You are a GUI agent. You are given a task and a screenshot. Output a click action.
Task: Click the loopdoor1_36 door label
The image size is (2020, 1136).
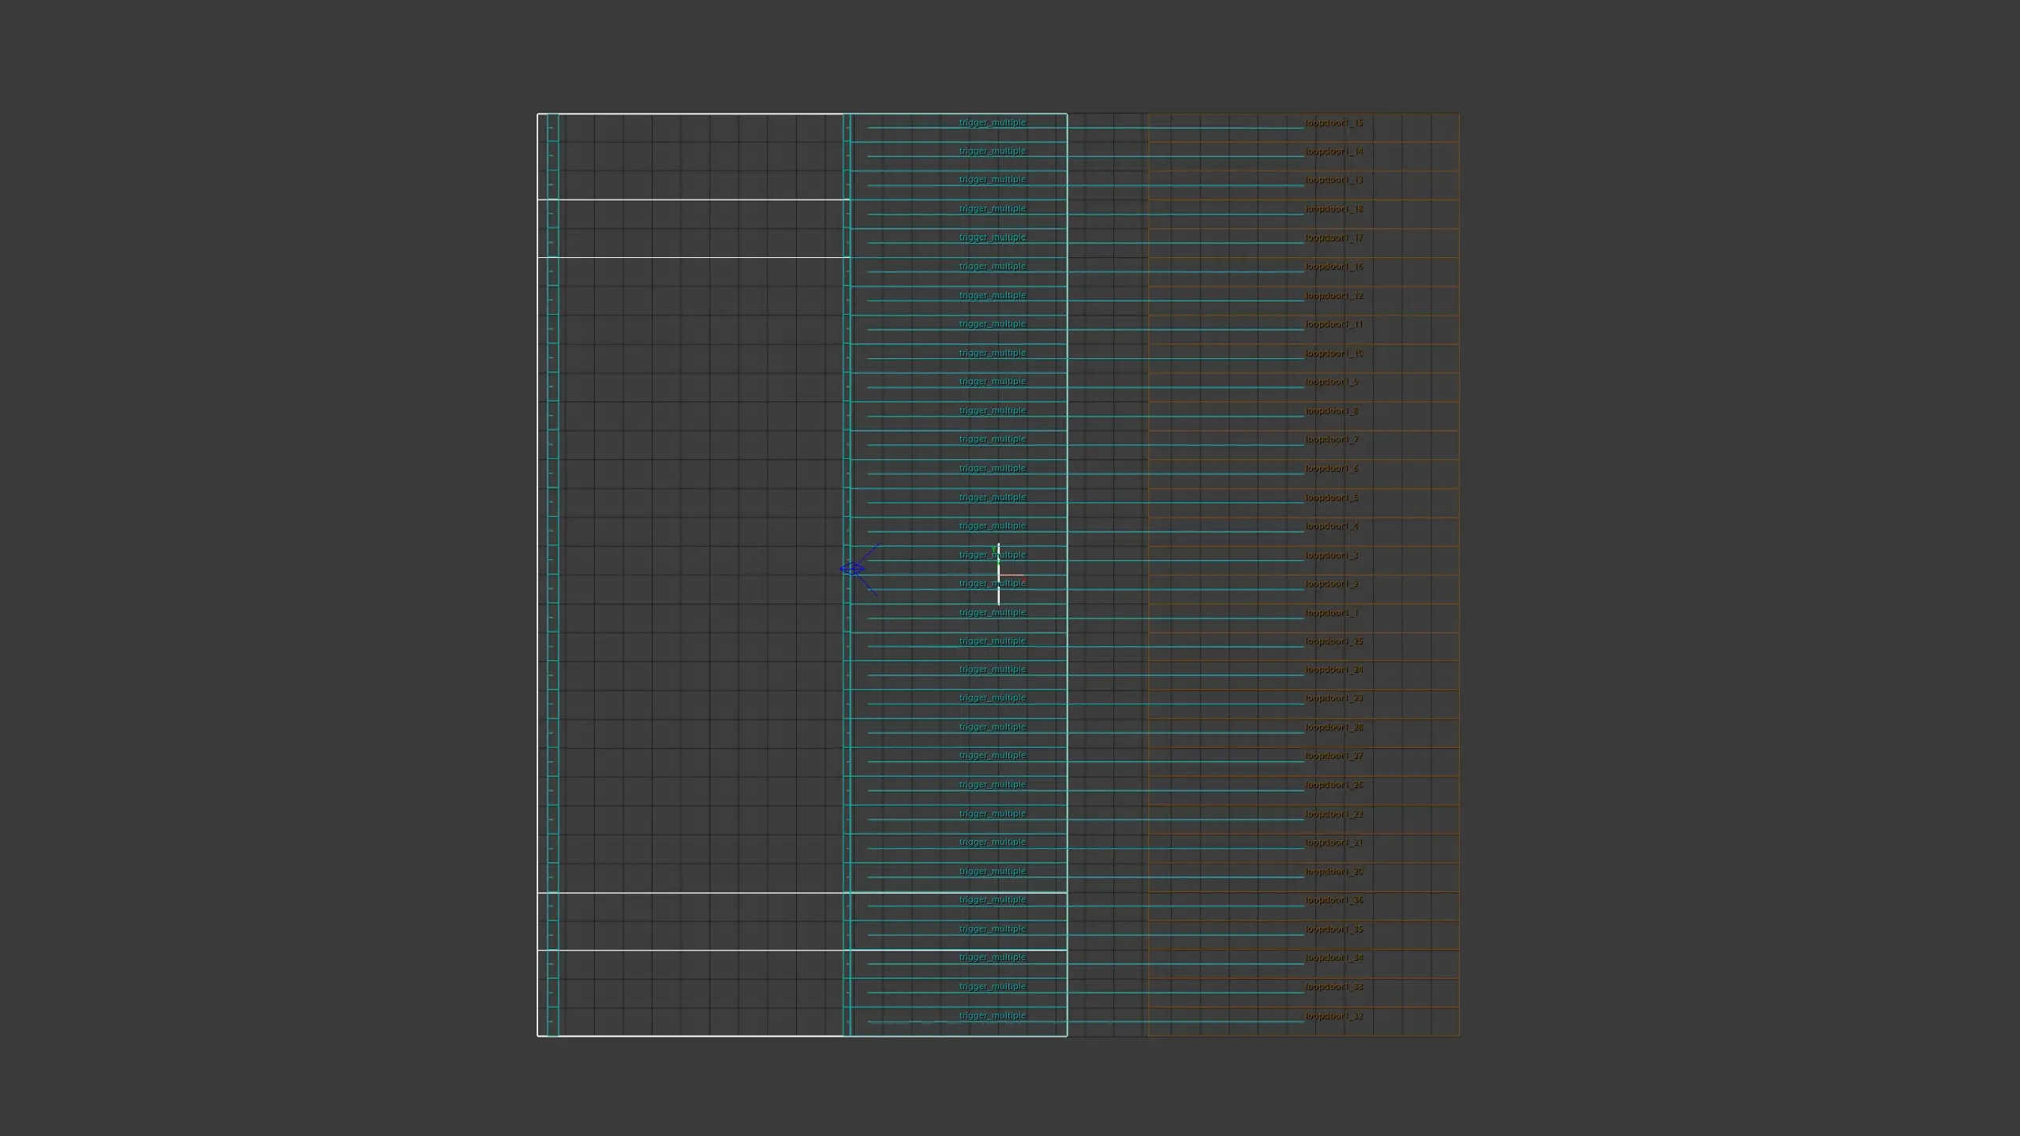1334,900
